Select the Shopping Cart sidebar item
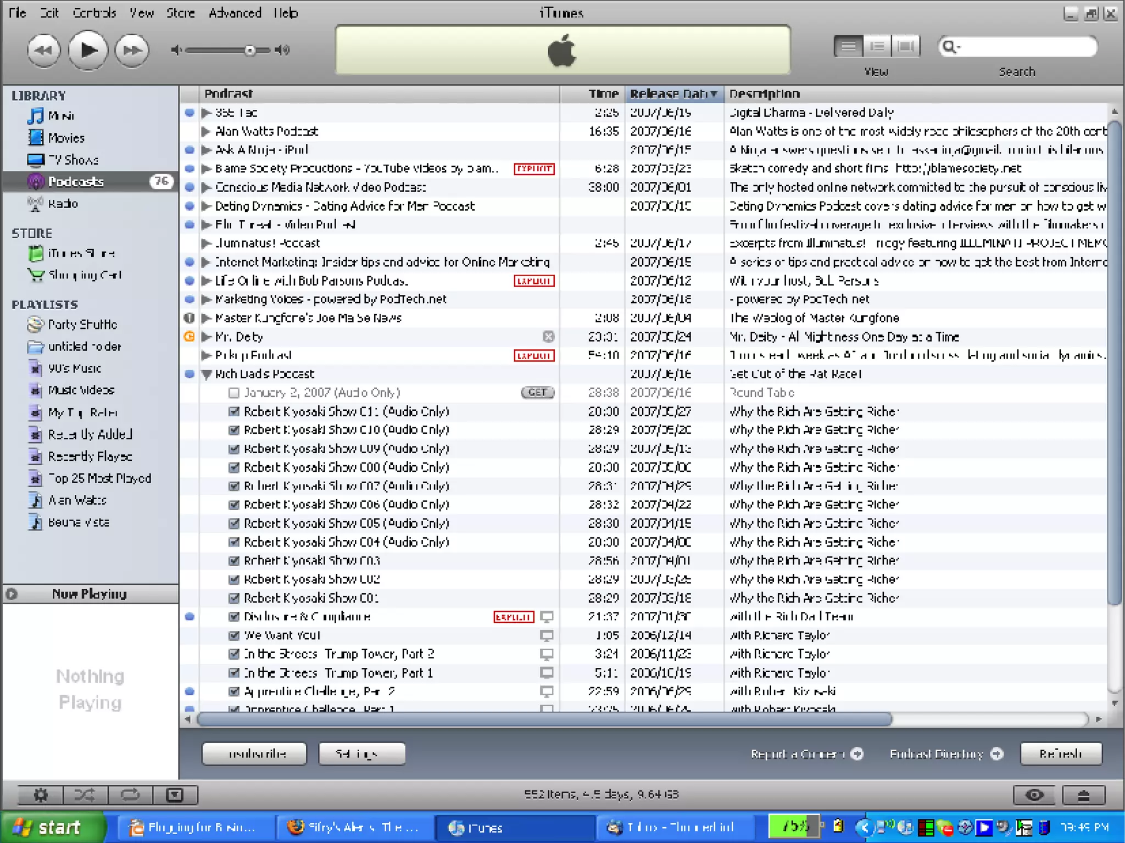Image resolution: width=1125 pixels, height=843 pixels. click(85, 275)
